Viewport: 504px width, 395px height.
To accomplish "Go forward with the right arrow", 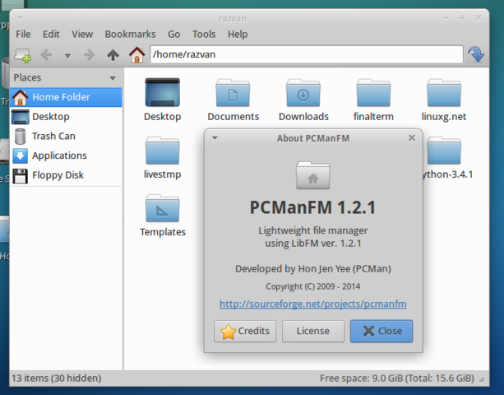I will 89,55.
